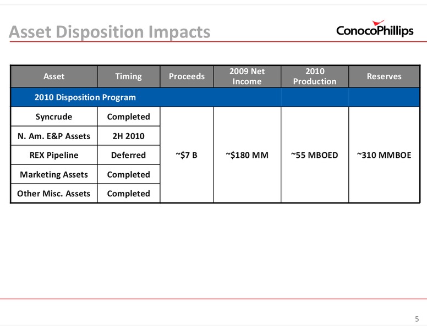Select the 2H 2010 timing cell
This screenshot has height=330, width=427.
click(129, 136)
